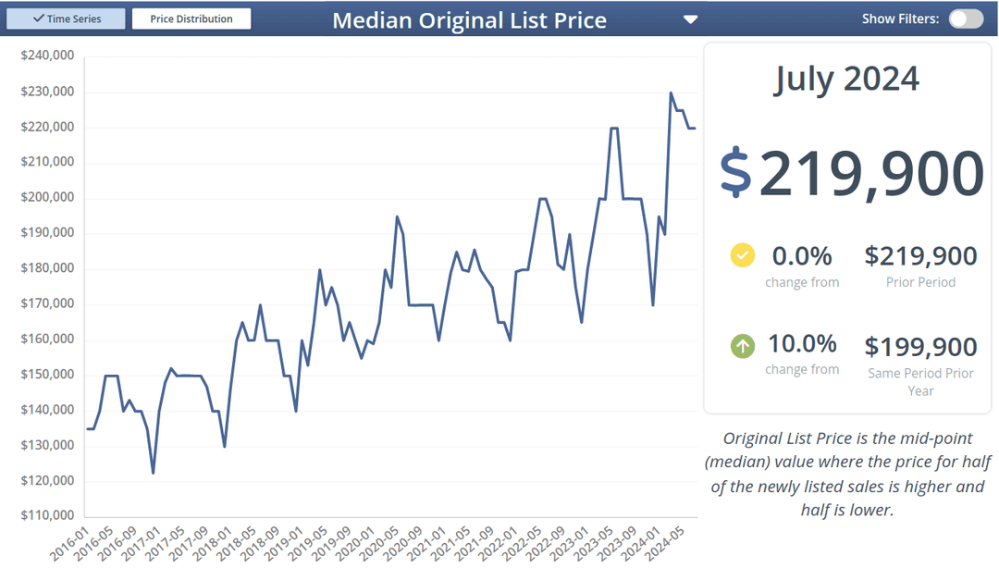Enable the Show Filters toggle

[x=966, y=18]
